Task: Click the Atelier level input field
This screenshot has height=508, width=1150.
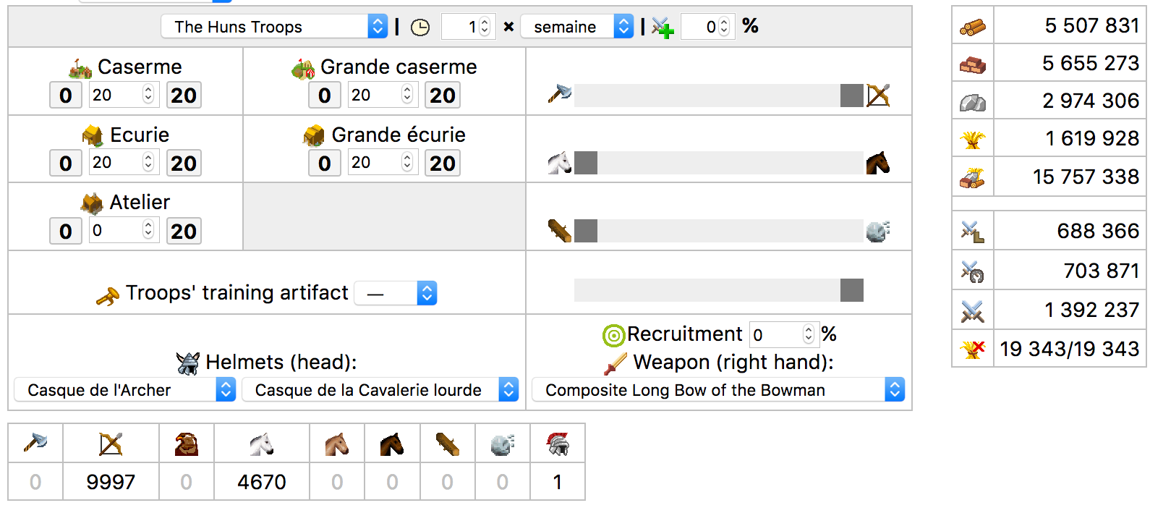Action: (123, 231)
